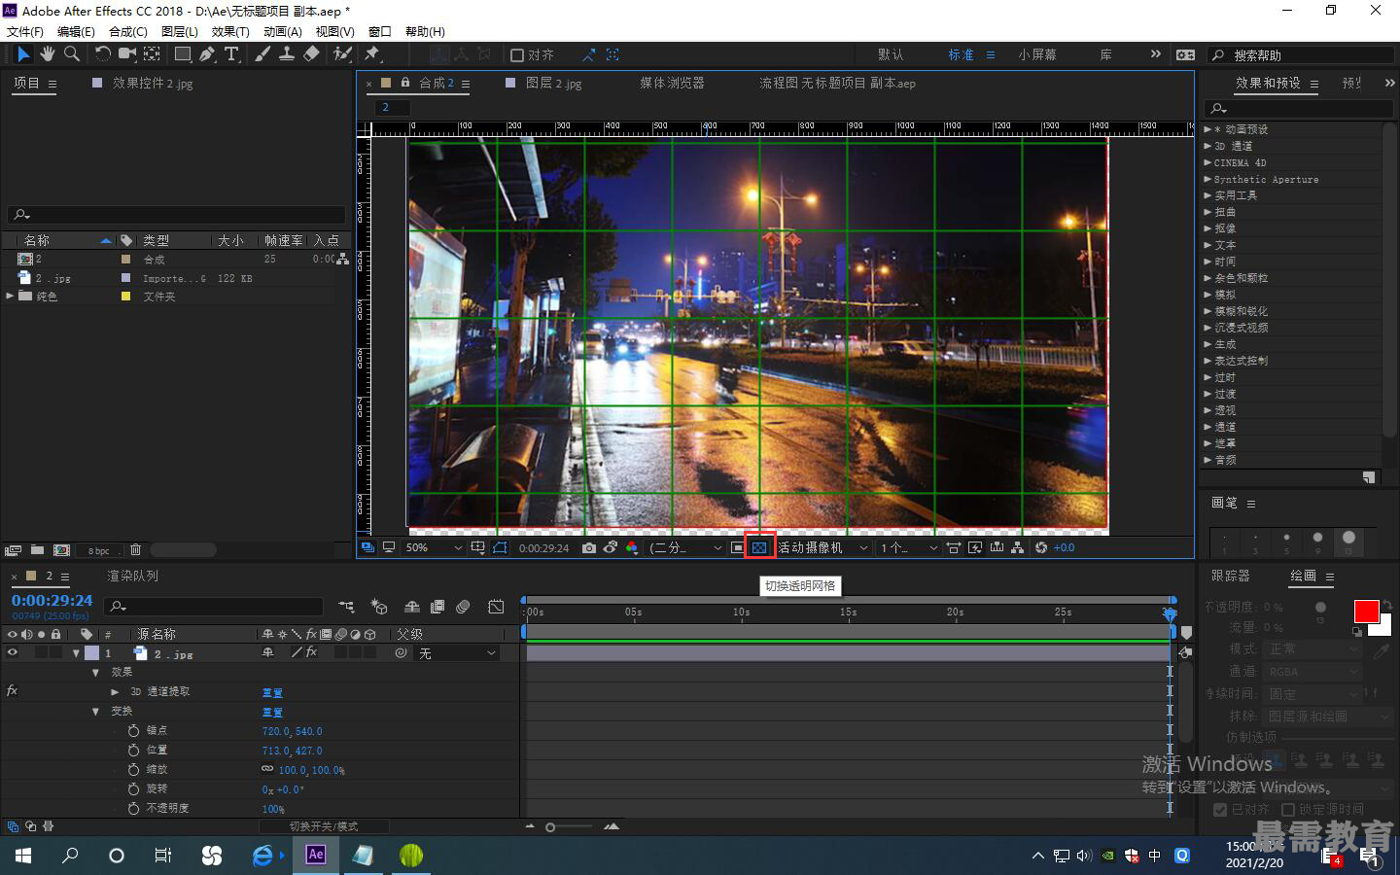Hide layer 2.jpg with its eye toggle

coord(13,653)
